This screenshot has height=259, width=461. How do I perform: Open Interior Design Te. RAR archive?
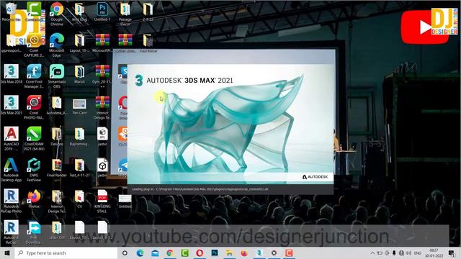pos(102,107)
